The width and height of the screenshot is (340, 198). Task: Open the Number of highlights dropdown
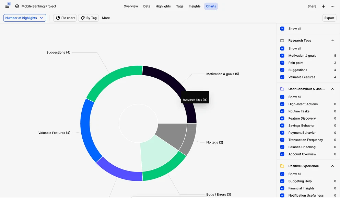[x=24, y=18]
